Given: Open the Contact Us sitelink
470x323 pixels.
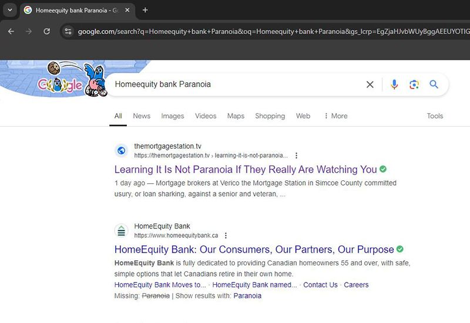Looking at the screenshot, I should click(320, 285).
